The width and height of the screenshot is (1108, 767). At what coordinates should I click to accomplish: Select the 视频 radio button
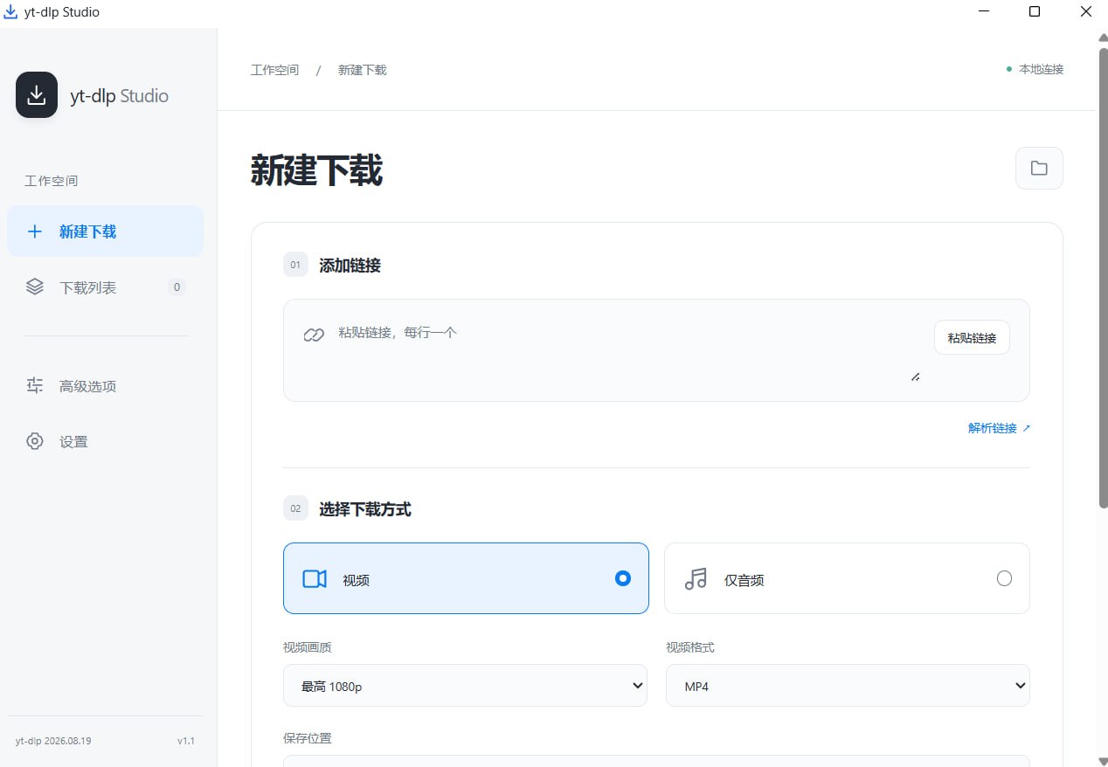623,578
